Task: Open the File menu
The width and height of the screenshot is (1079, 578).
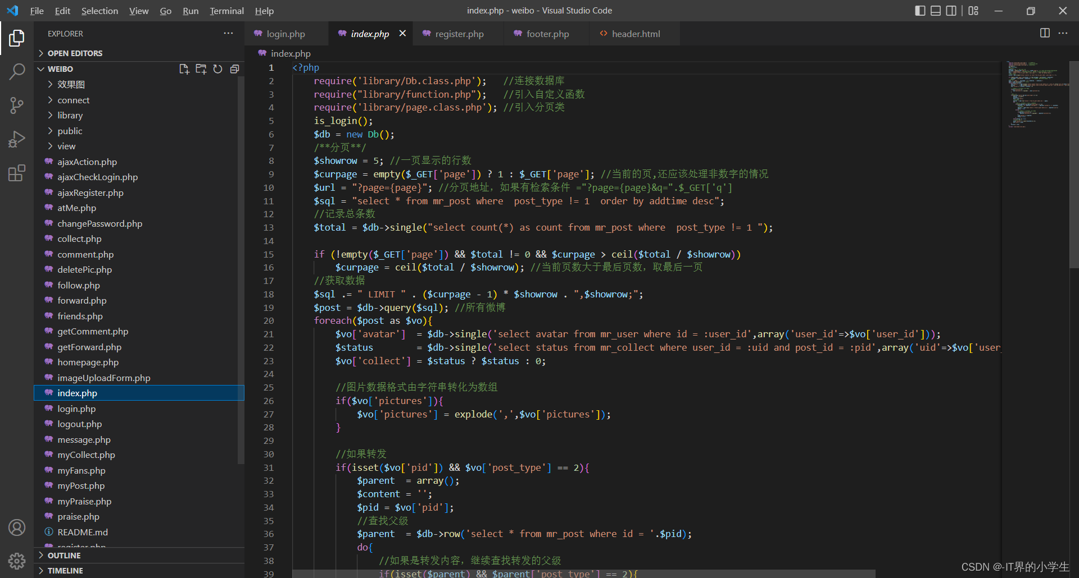Action: (37, 11)
